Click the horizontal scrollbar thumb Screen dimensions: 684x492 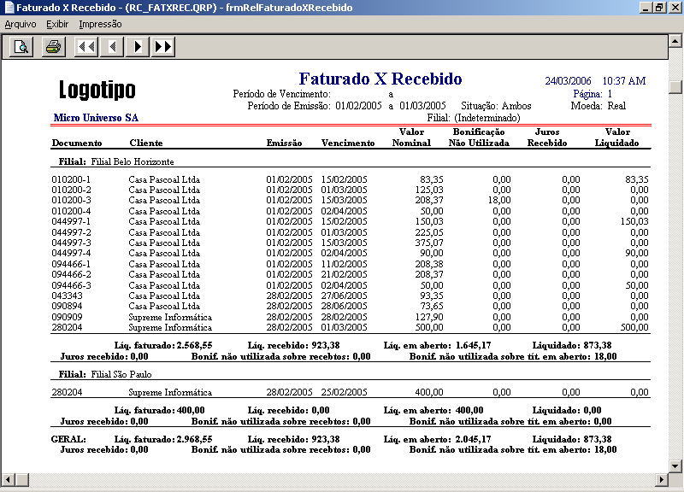click(x=22, y=480)
